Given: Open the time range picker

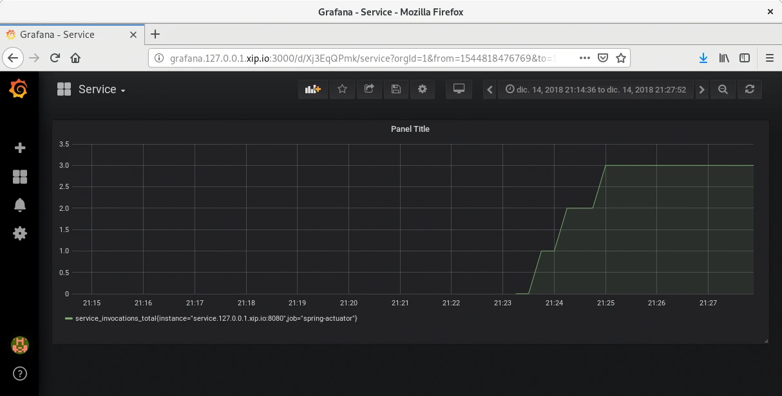Looking at the screenshot, I should [x=596, y=90].
